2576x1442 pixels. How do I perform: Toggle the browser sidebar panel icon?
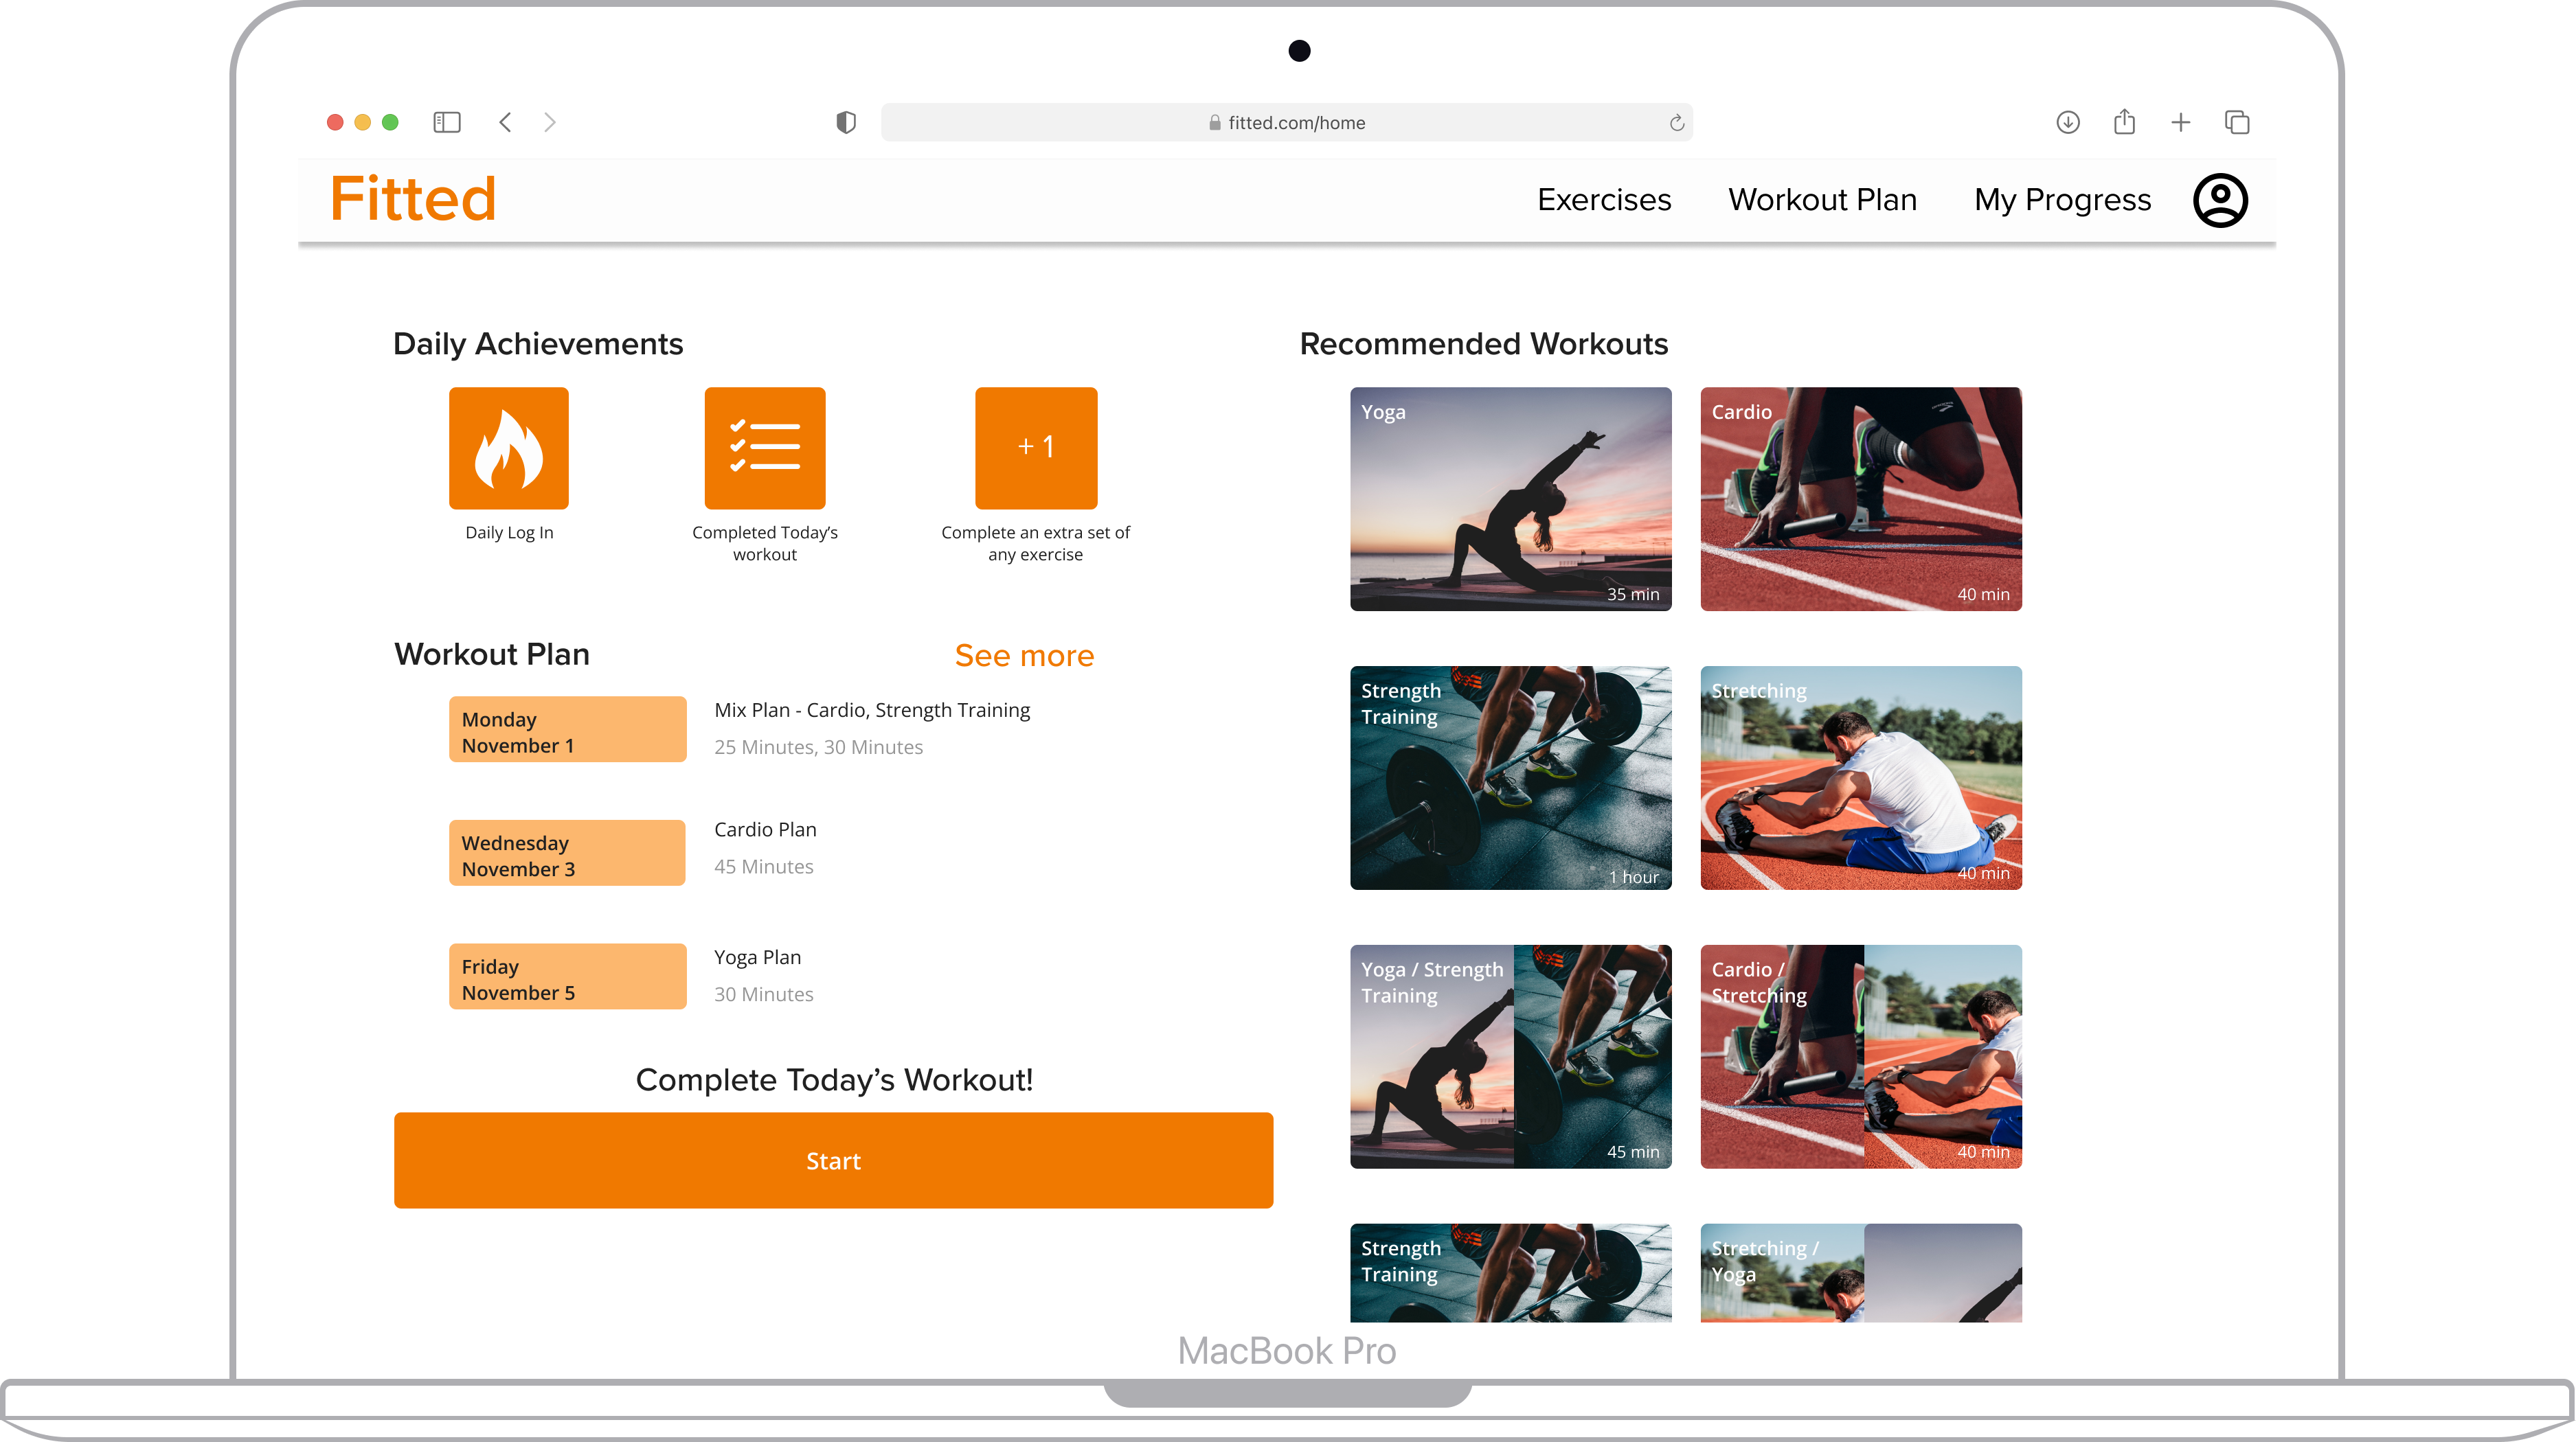(x=446, y=122)
